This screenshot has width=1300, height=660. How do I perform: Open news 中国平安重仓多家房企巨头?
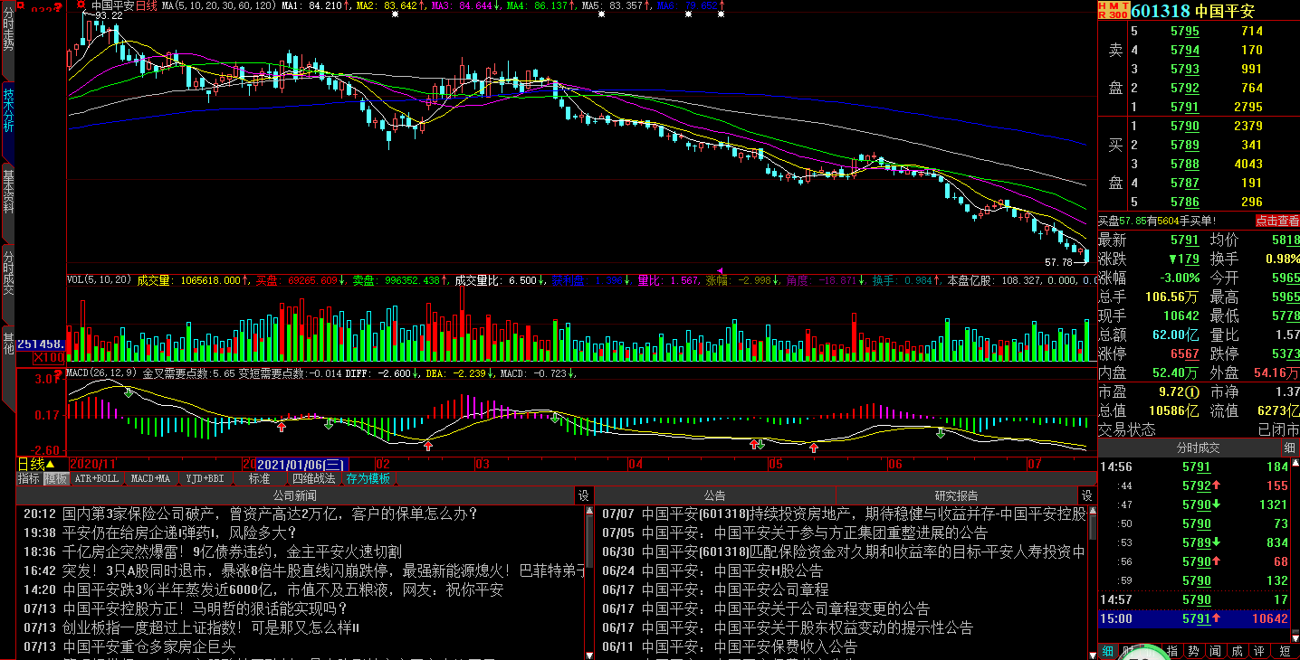149,646
